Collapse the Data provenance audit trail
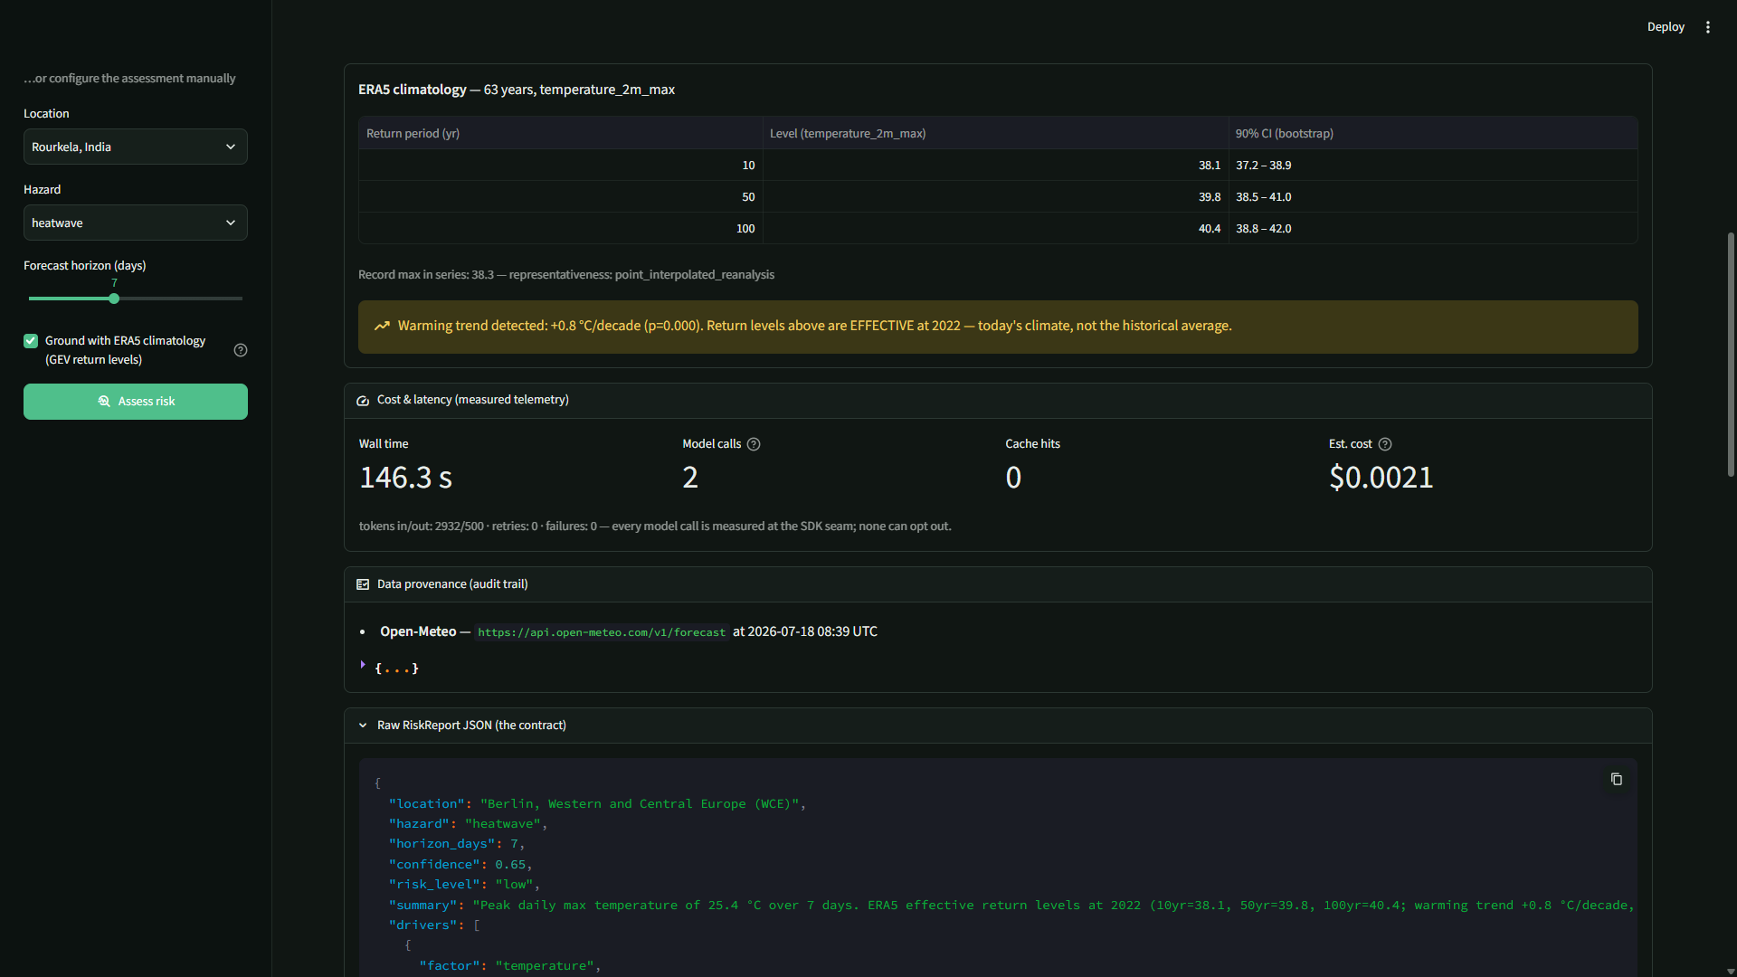Screen dimensions: 1737x977 point(998,584)
